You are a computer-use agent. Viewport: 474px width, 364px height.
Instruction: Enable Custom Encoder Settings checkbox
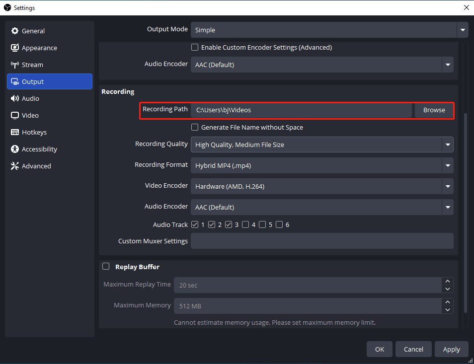tap(195, 47)
